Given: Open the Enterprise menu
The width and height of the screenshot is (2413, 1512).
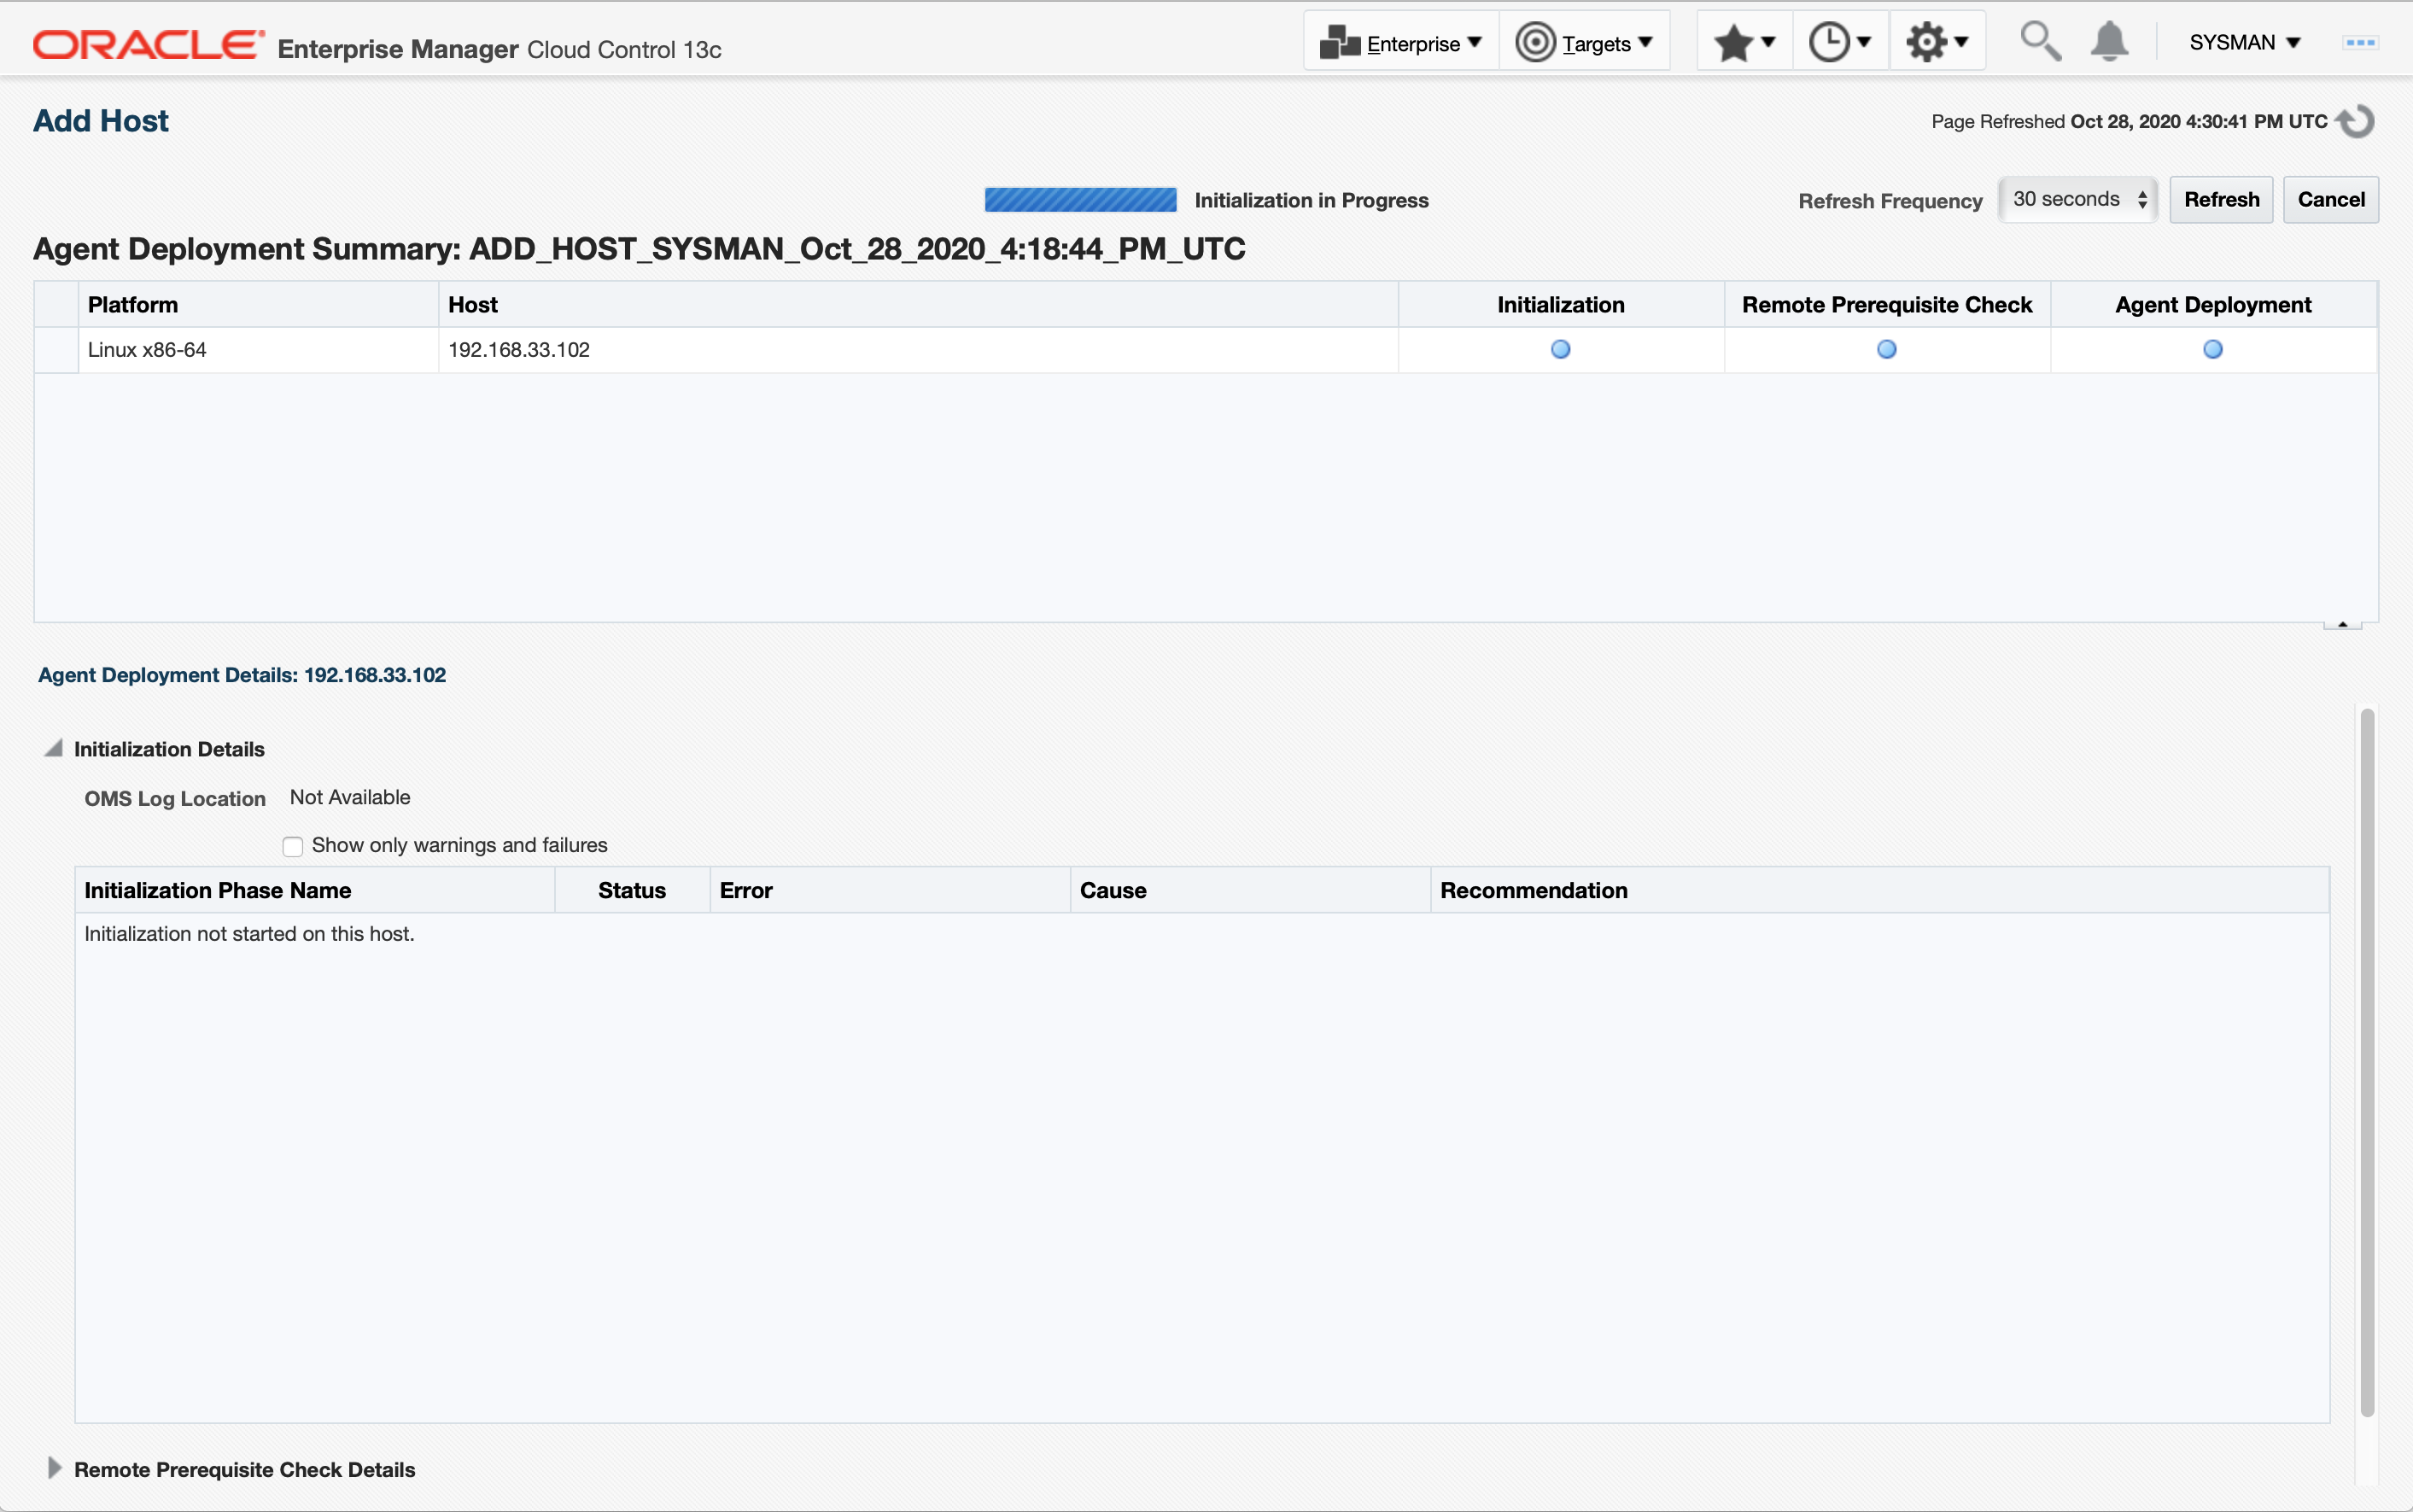Looking at the screenshot, I should pos(1400,43).
